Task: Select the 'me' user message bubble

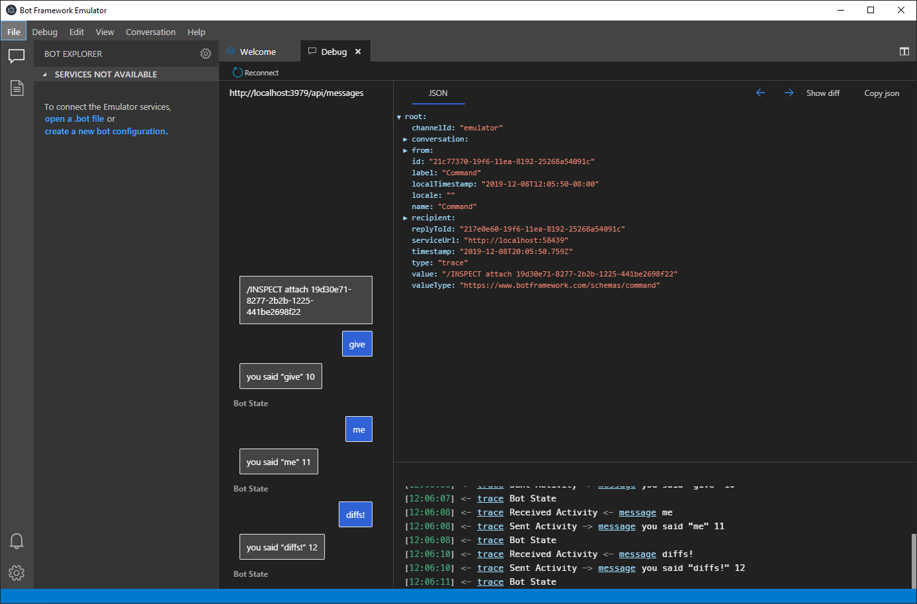Action: [359, 429]
